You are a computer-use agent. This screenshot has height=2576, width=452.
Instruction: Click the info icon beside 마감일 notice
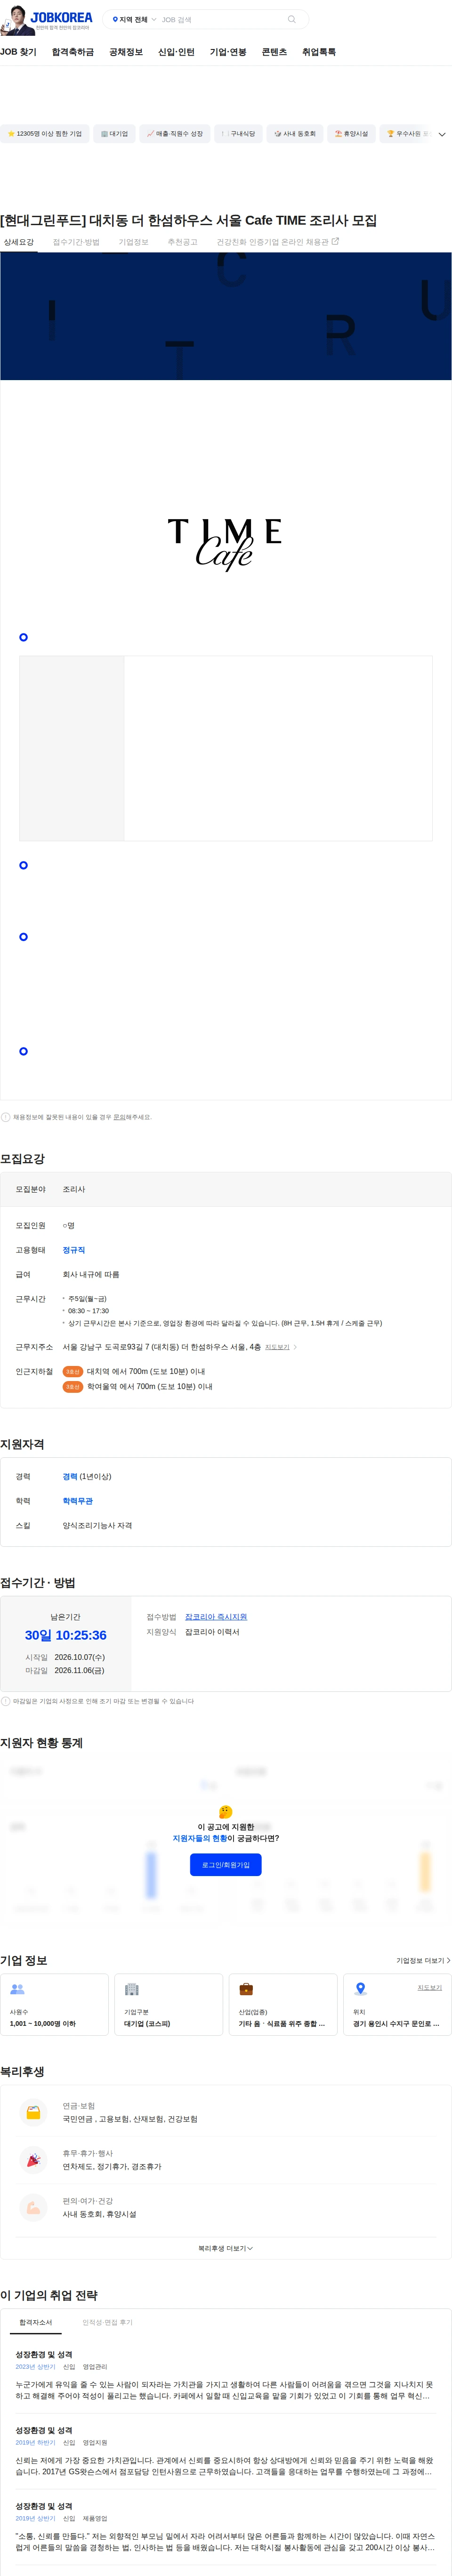point(6,1701)
